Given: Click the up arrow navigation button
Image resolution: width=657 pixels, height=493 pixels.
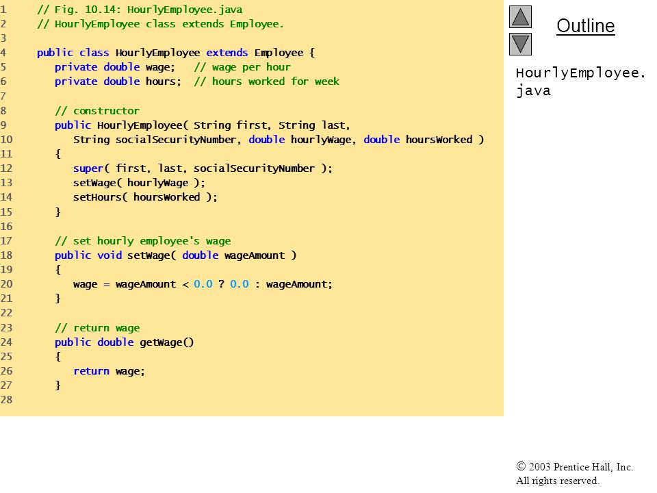Looking at the screenshot, I should pyautogui.click(x=520, y=16).
